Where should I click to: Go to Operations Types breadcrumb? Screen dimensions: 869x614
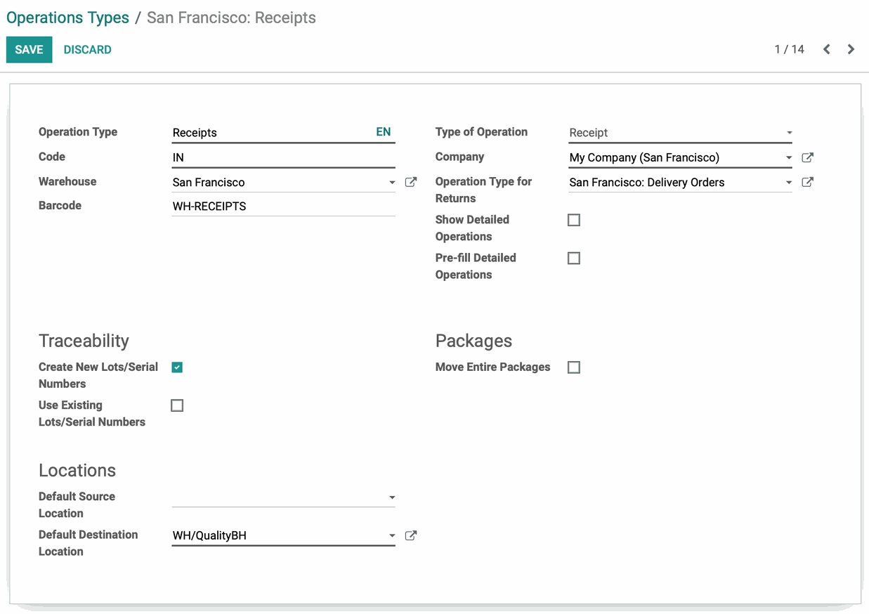tap(68, 18)
